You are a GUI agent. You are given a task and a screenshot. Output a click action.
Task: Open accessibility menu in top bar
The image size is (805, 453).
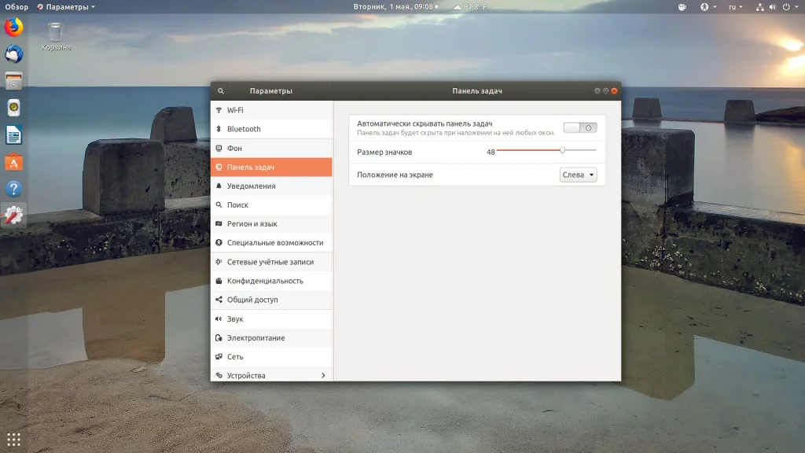(708, 6)
